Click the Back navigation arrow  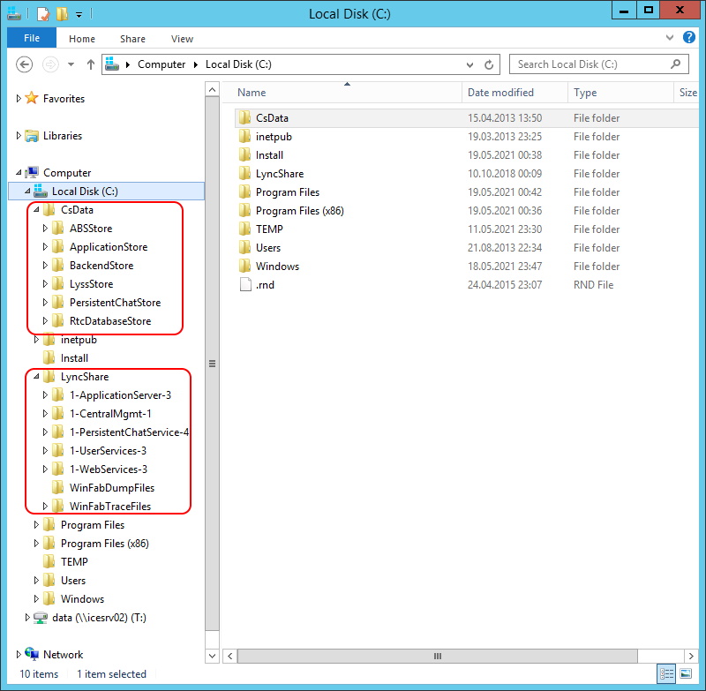click(25, 64)
